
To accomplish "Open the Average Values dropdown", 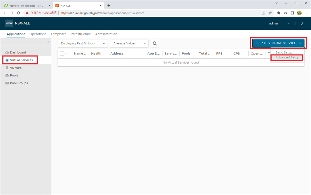I will 129,44.
